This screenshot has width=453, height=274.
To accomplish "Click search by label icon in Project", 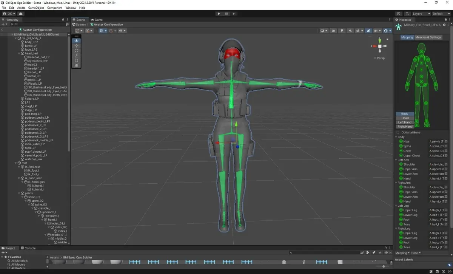I will [374, 252].
